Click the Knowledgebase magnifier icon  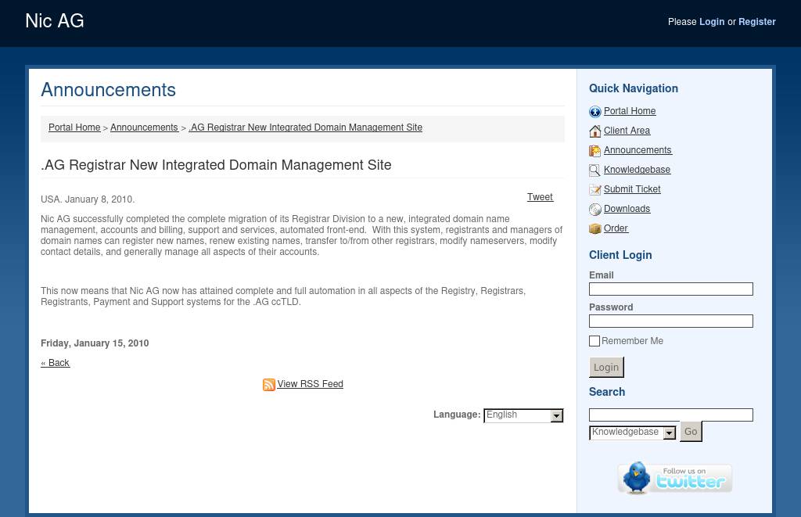594,171
